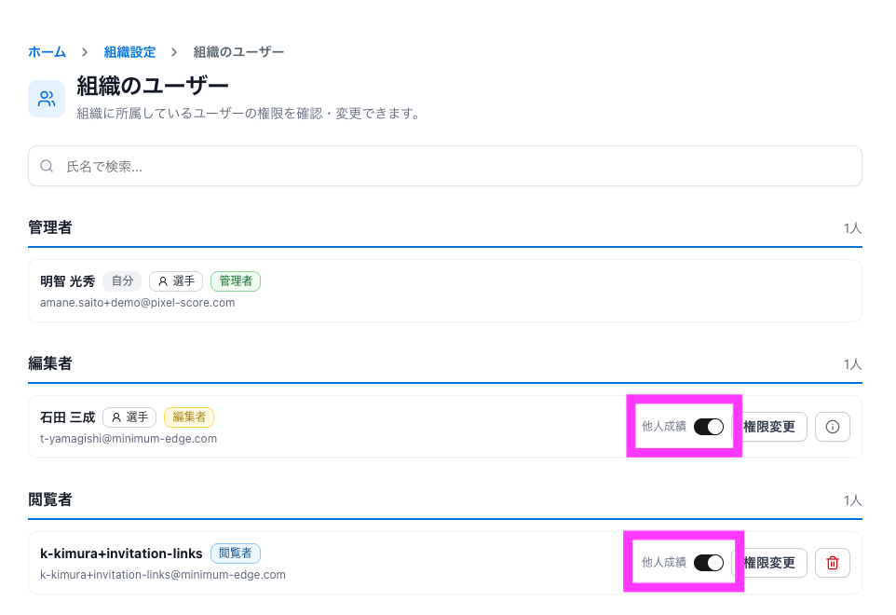Click the green 管理者 role badge
The image size is (896, 615).
tap(236, 281)
